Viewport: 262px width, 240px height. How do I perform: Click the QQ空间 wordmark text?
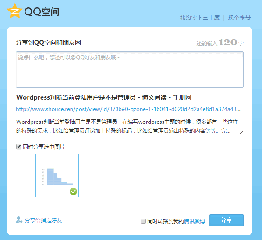point(42,12)
